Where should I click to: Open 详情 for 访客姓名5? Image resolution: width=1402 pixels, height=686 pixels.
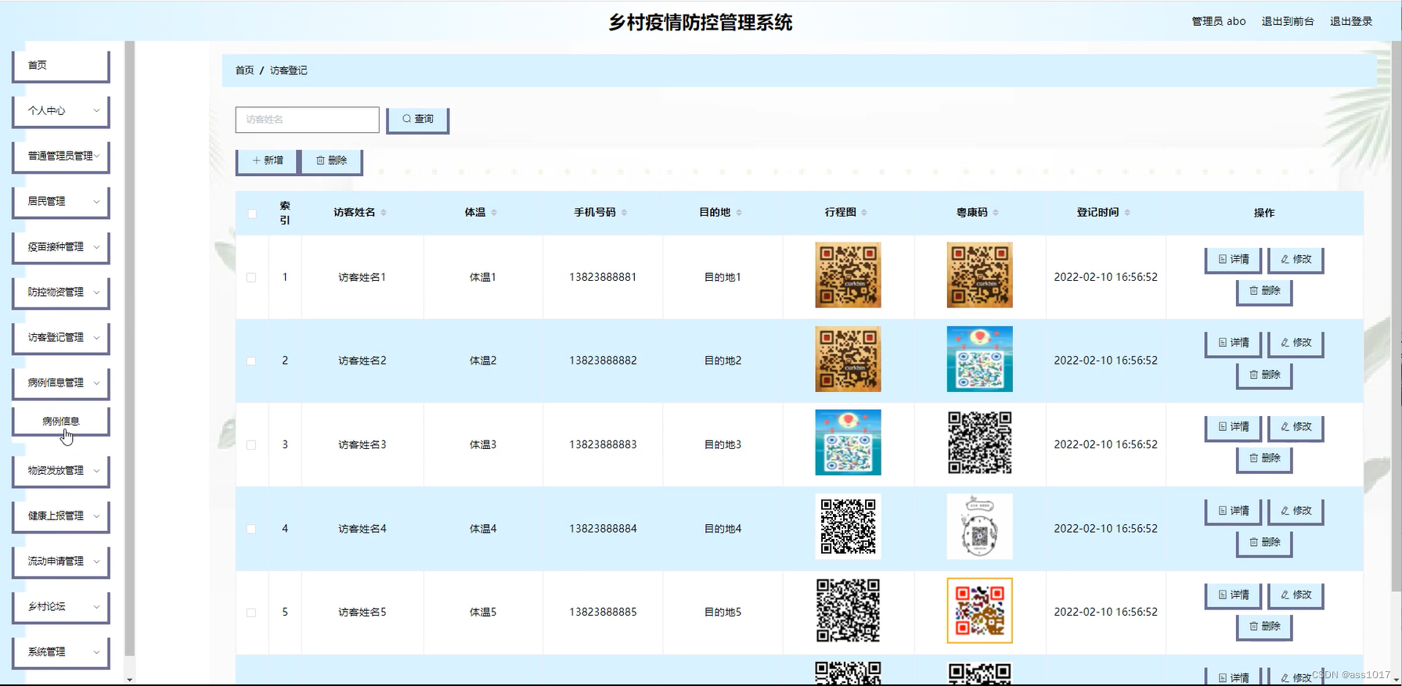click(x=1233, y=595)
